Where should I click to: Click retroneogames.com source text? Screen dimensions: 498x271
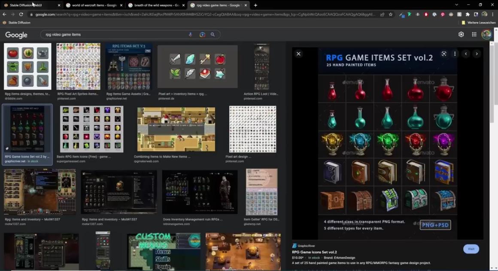[x=176, y=224]
